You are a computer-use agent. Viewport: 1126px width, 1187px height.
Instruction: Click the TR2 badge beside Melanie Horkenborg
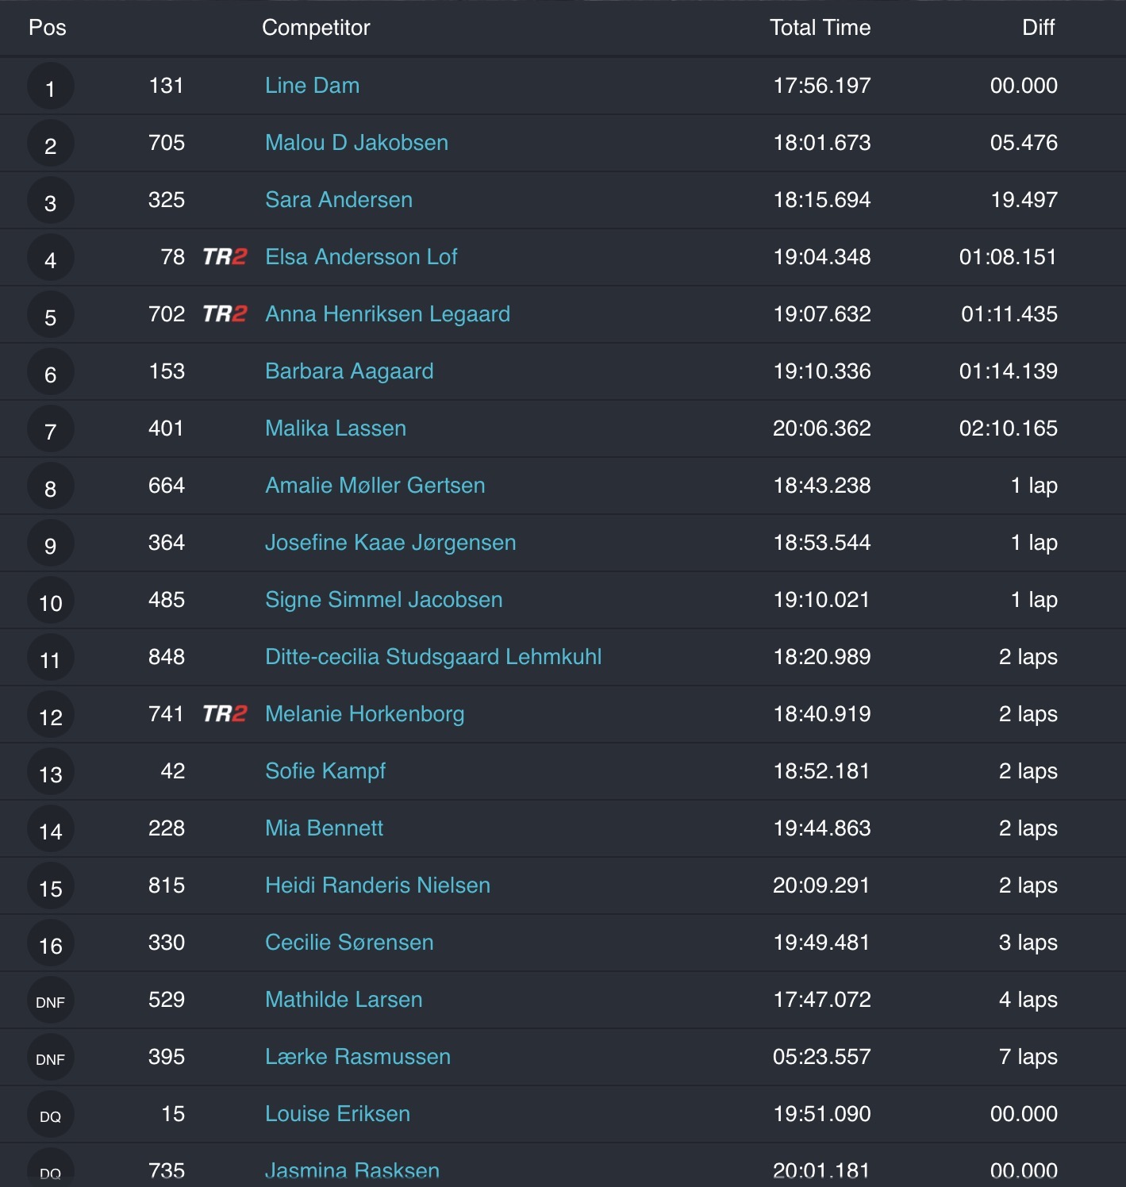225,714
